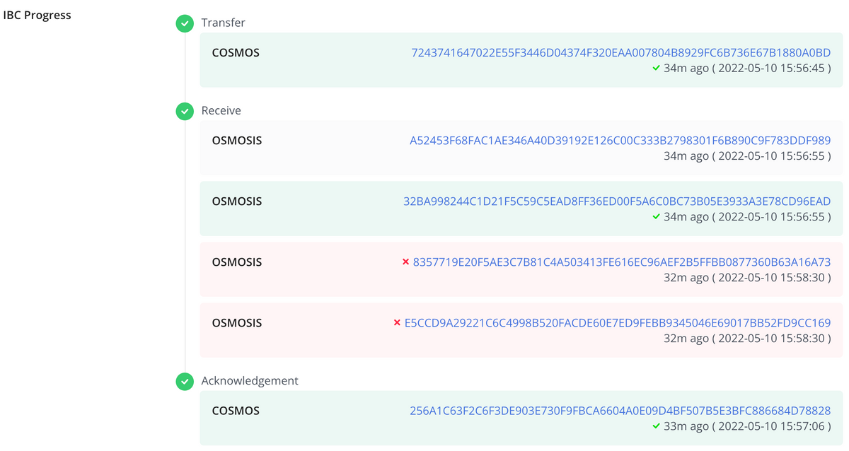Open Osmosis transaction hash 32BA998244C1D21F
Image resolution: width=849 pixels, height=451 pixels.
[617, 201]
